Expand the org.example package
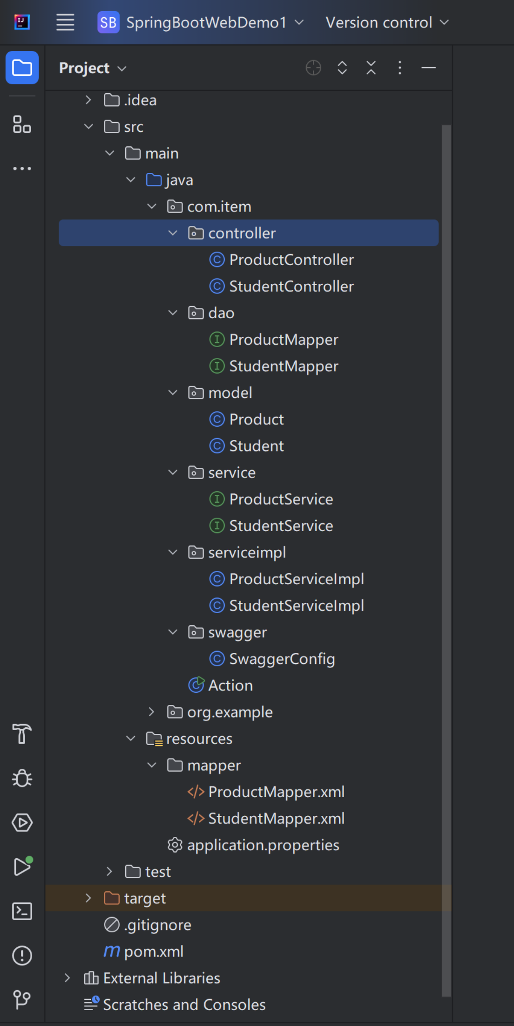This screenshot has width=514, height=1026. (152, 711)
